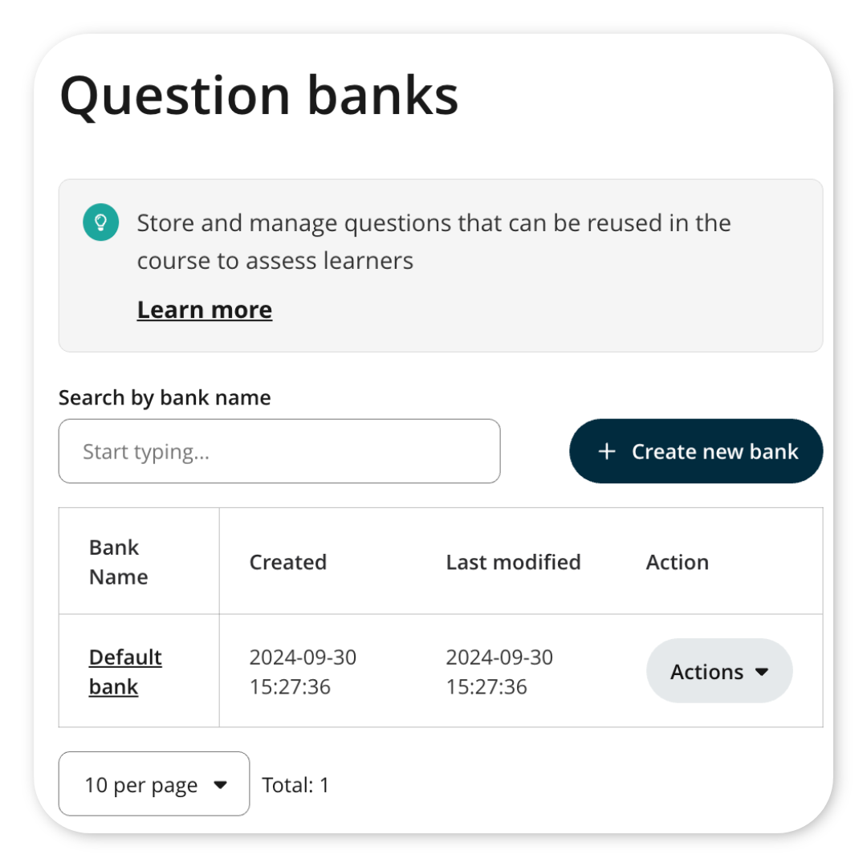
Task: Click the Default bank last modified date cell
Action: pyautogui.click(x=499, y=672)
